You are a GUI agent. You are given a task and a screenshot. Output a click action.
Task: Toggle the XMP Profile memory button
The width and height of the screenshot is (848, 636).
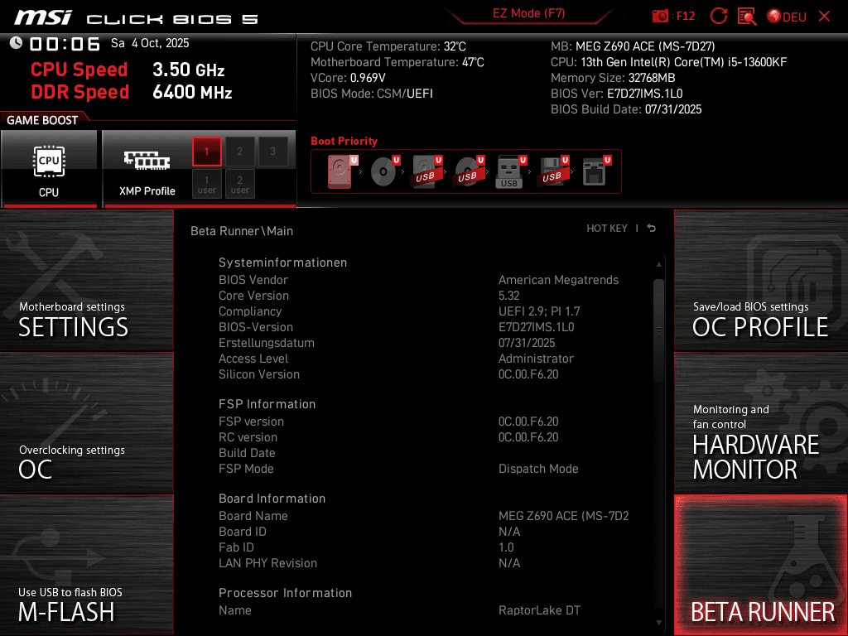coord(147,169)
